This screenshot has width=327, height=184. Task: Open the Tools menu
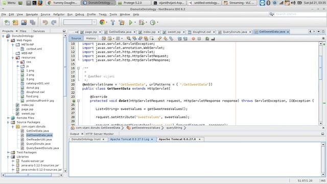[x=113, y=14]
